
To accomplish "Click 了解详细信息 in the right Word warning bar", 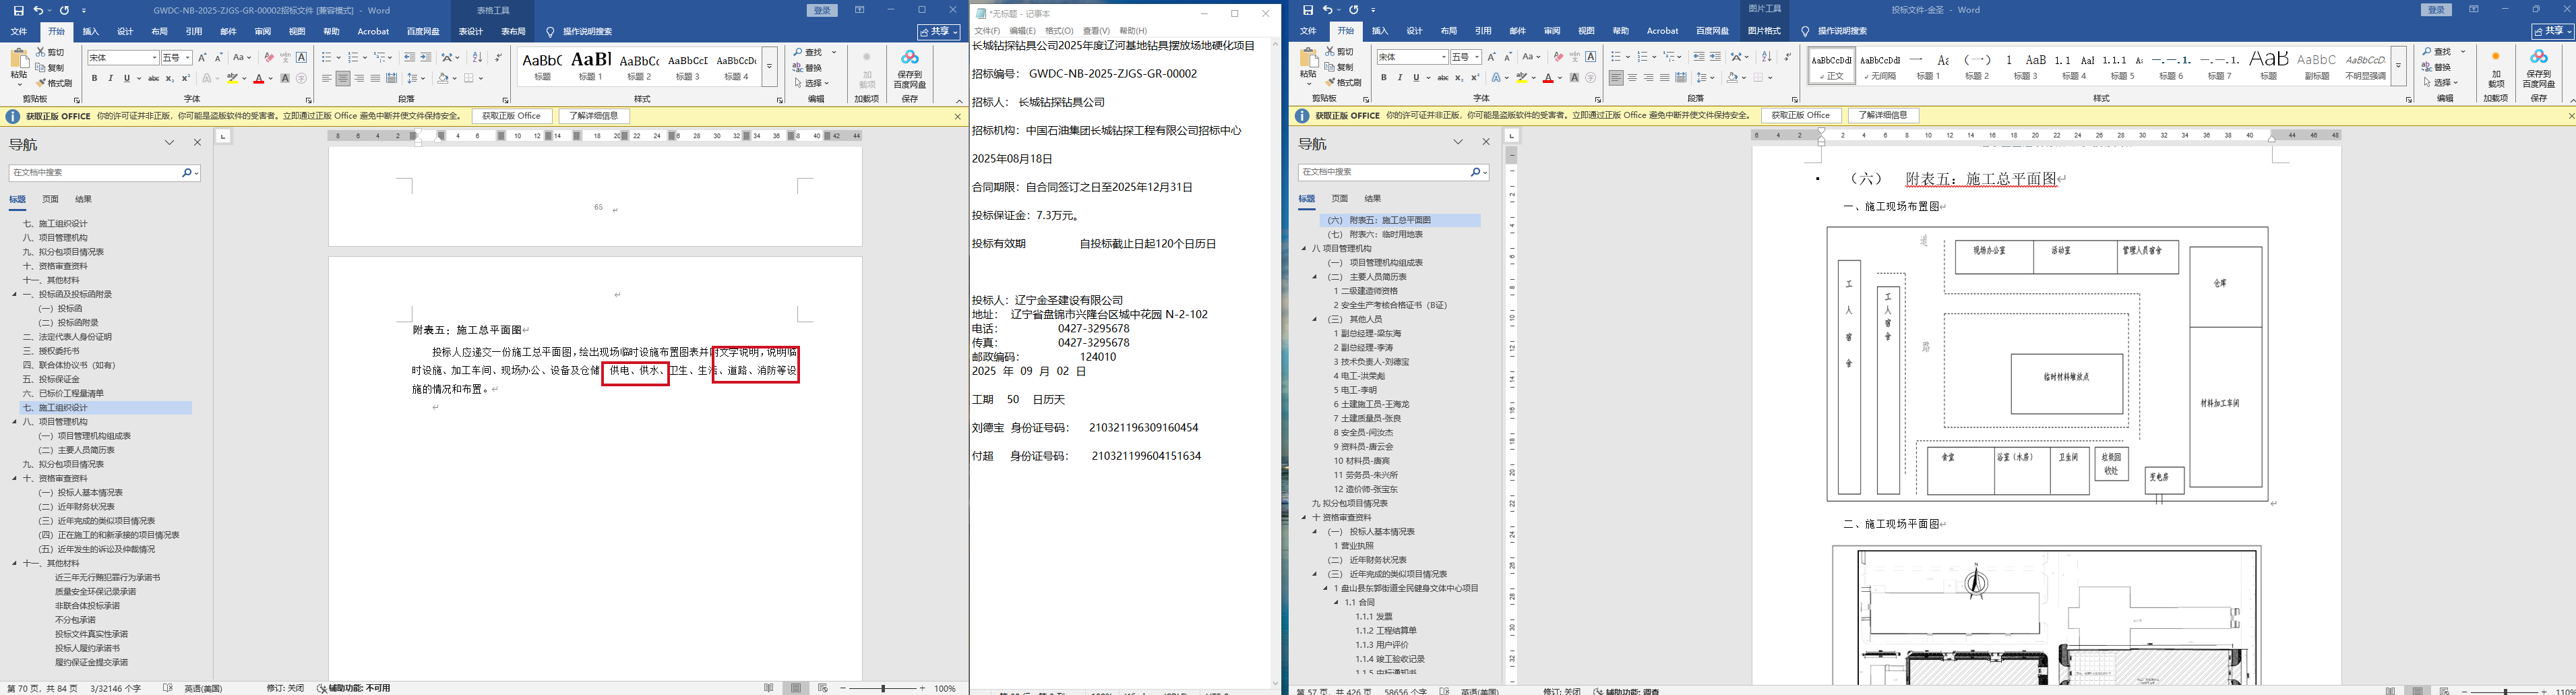I will click(x=1884, y=115).
